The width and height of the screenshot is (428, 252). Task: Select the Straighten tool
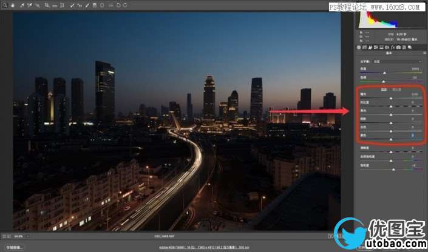[55, 5]
